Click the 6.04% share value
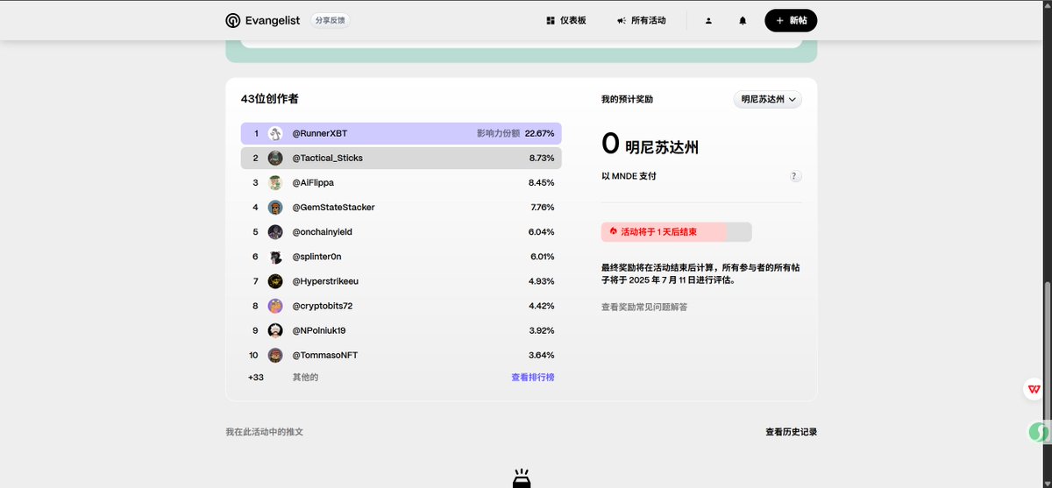The image size is (1052, 488). 542,231
